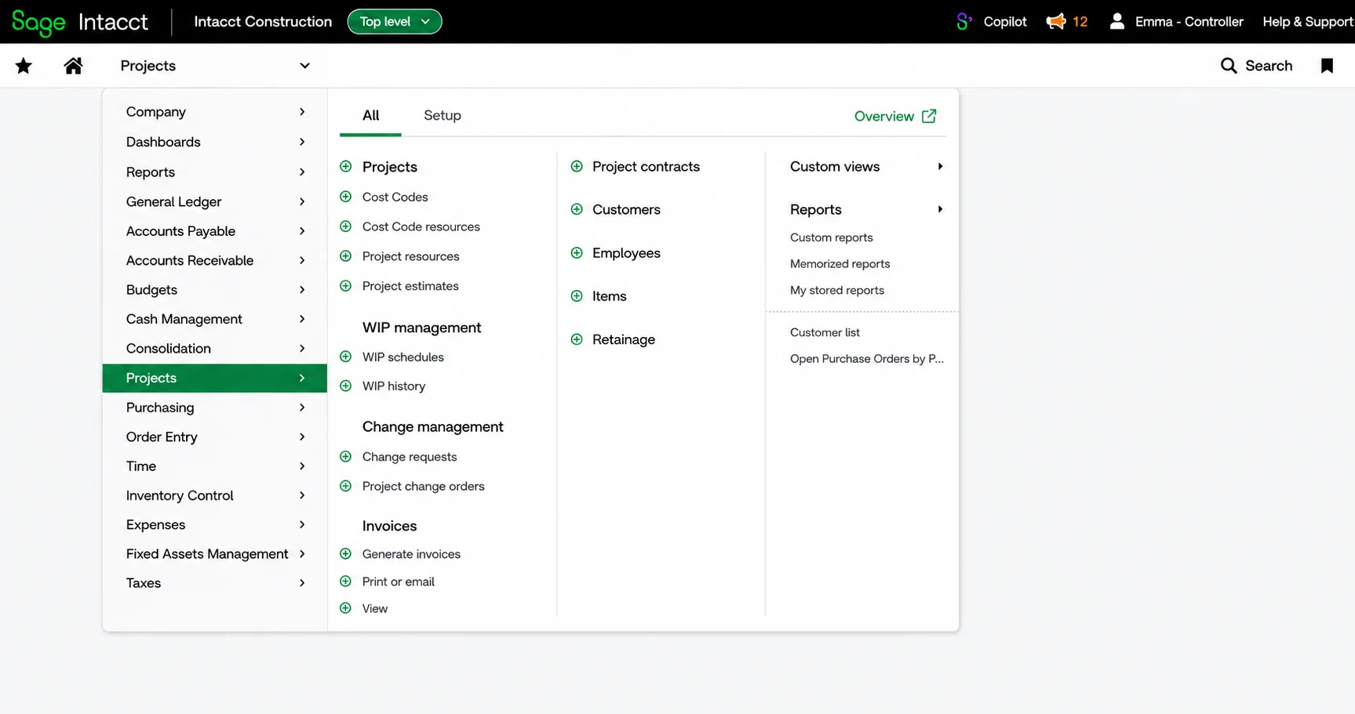Expand Company menu chevron

(302, 112)
